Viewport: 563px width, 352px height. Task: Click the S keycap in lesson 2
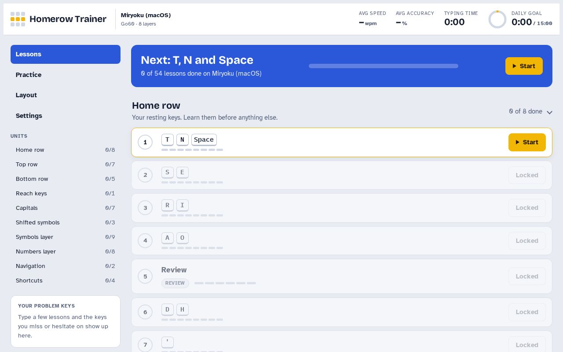tap(167, 172)
